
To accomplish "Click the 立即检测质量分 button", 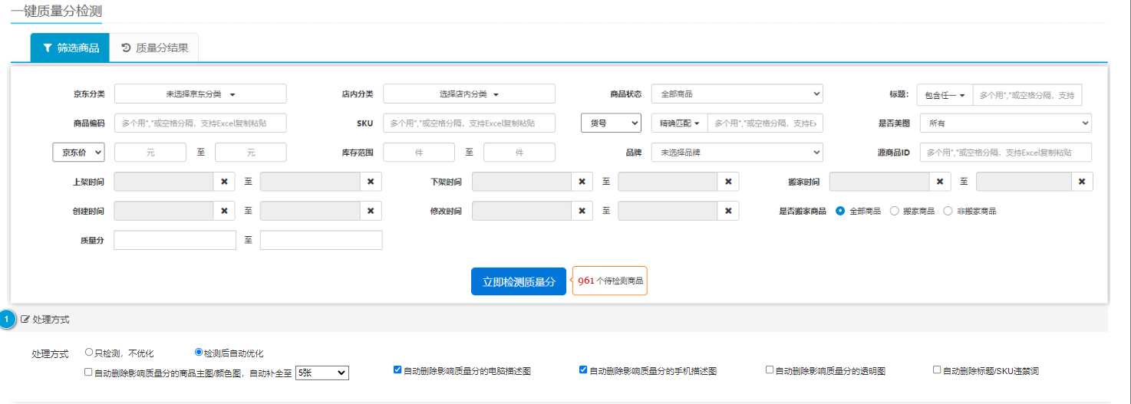I will [518, 281].
